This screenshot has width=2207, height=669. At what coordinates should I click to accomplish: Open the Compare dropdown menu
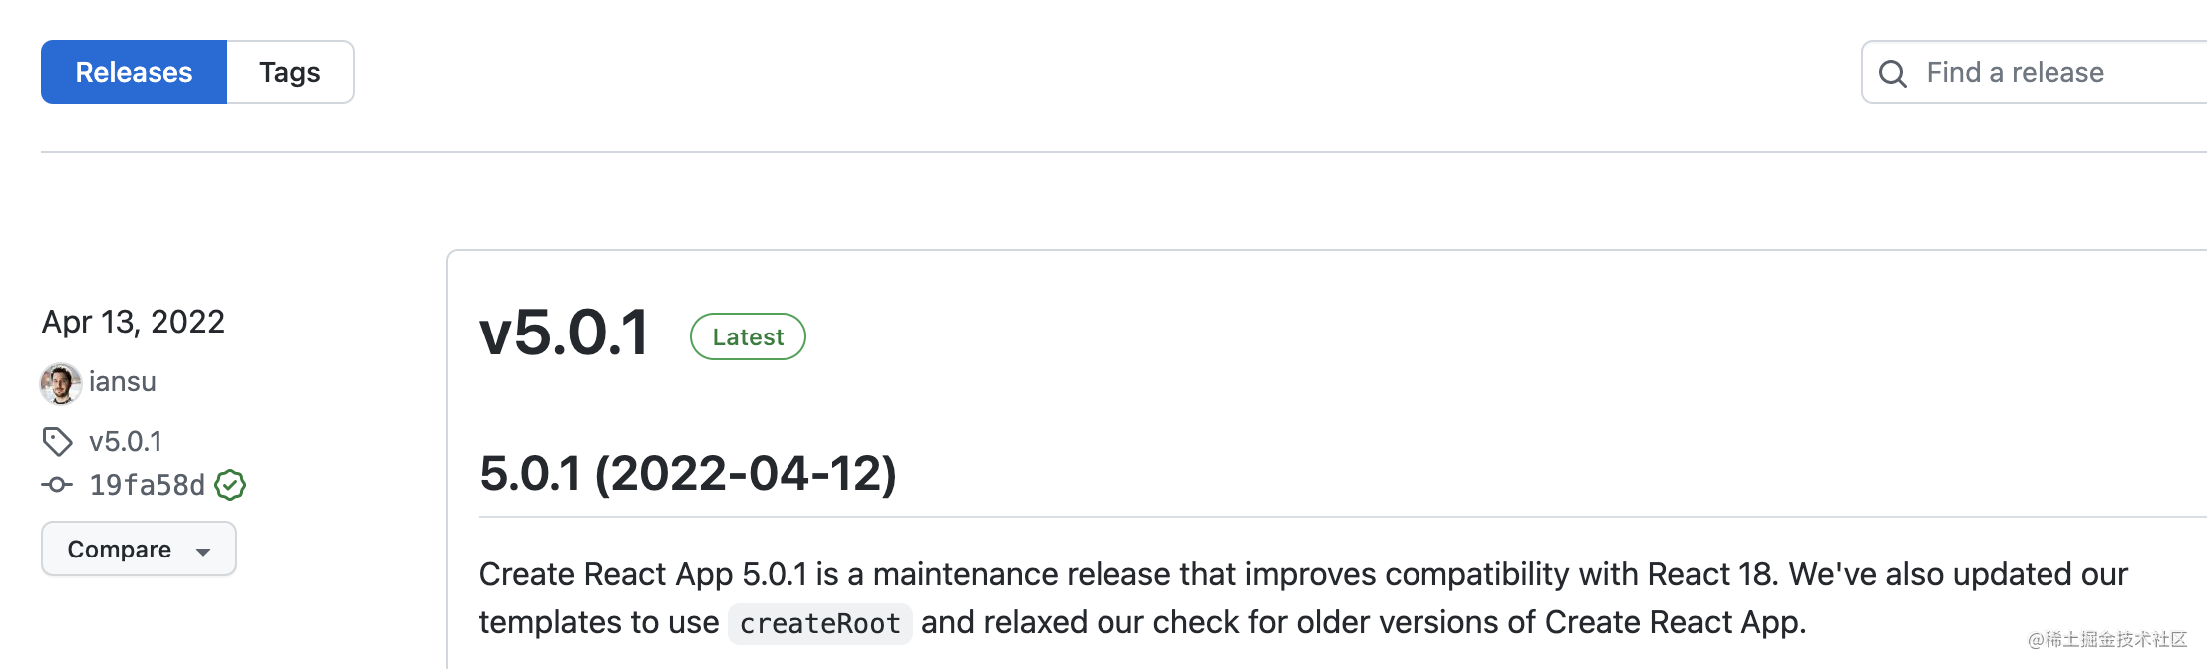120,549
